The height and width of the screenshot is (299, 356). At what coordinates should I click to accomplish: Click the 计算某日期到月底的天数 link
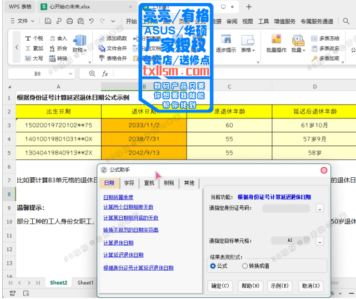[131, 218]
